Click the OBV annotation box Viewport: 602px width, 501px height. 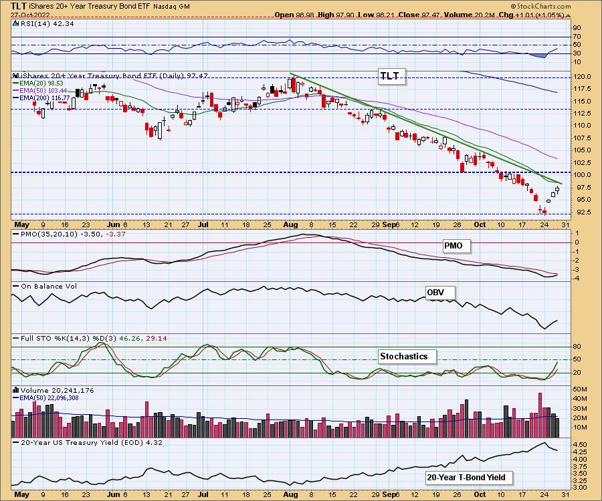coord(439,292)
